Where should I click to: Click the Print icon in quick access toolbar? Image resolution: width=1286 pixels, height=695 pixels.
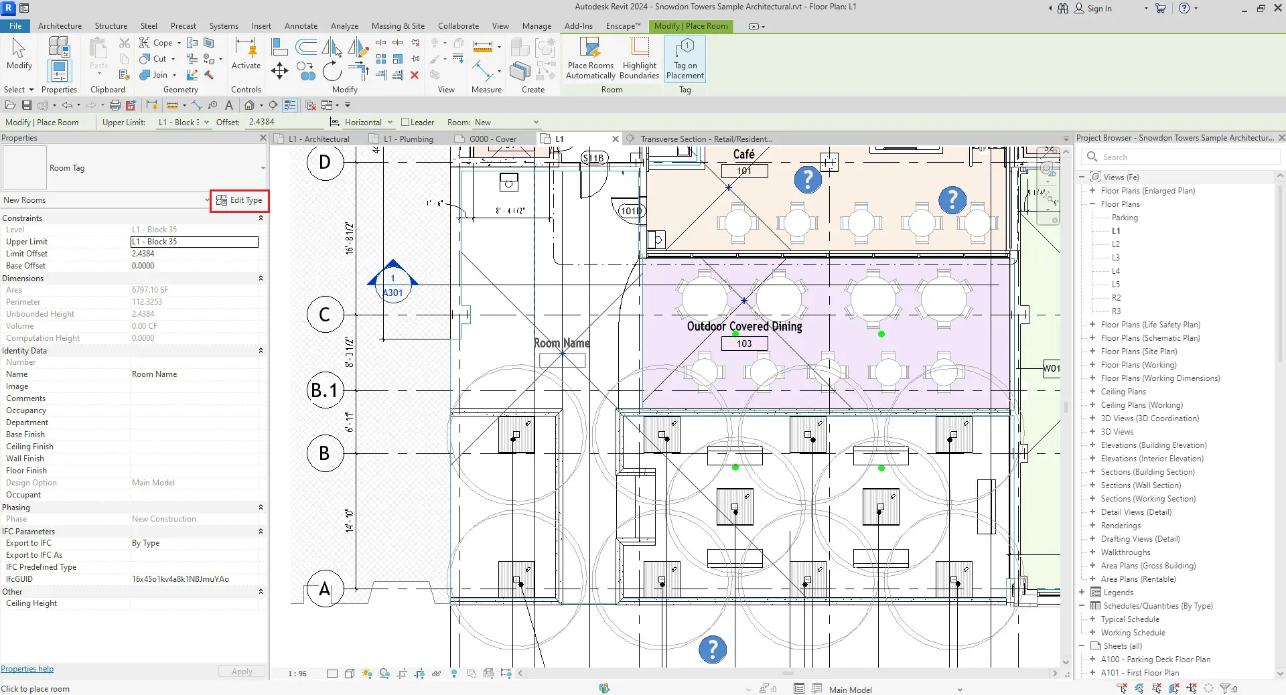[115, 105]
